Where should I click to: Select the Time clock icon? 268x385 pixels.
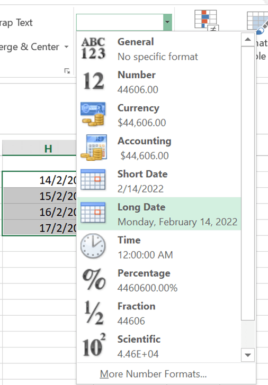click(93, 246)
